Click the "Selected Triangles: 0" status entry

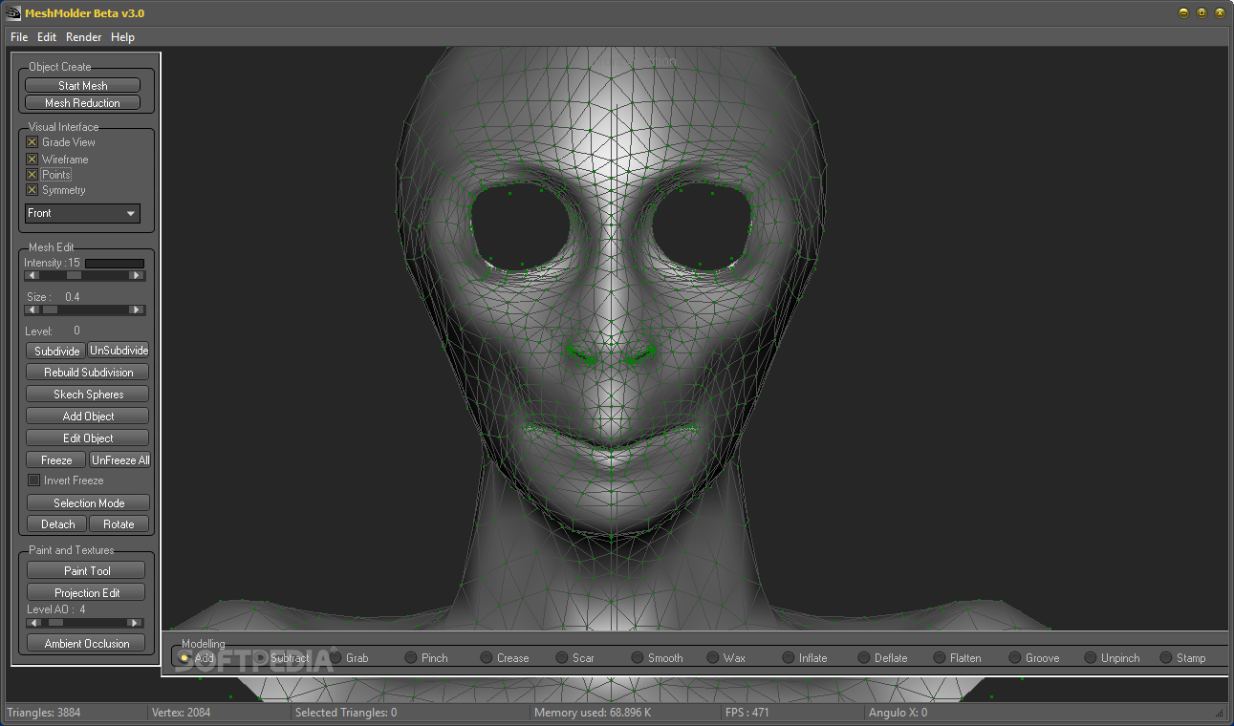346,713
